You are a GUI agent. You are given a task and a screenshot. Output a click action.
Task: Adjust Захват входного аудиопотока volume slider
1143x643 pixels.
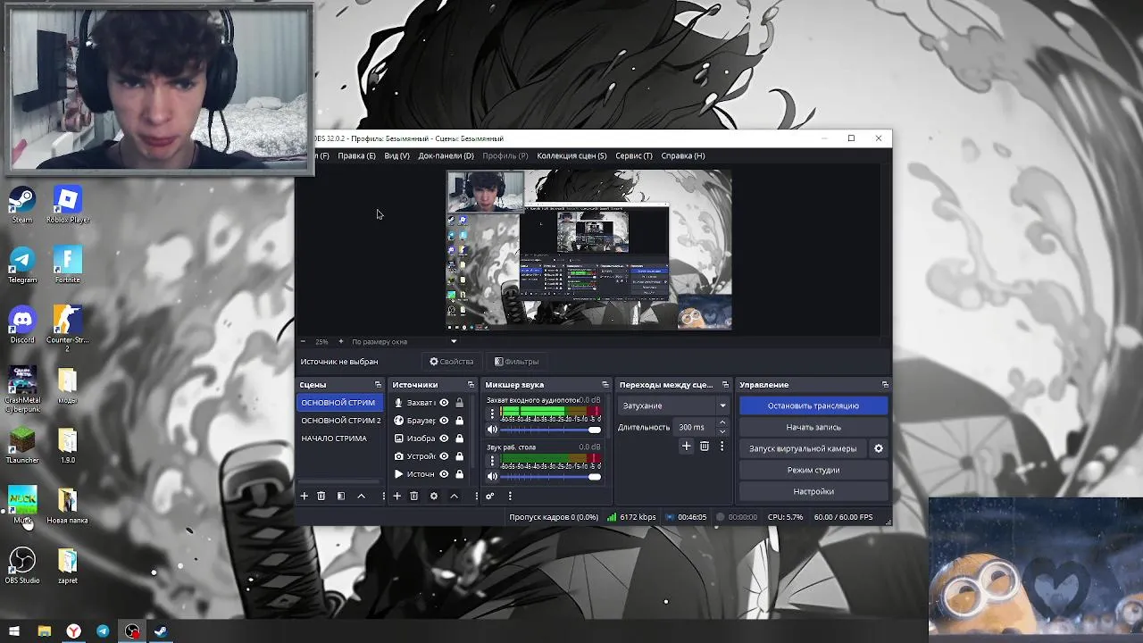click(x=551, y=430)
